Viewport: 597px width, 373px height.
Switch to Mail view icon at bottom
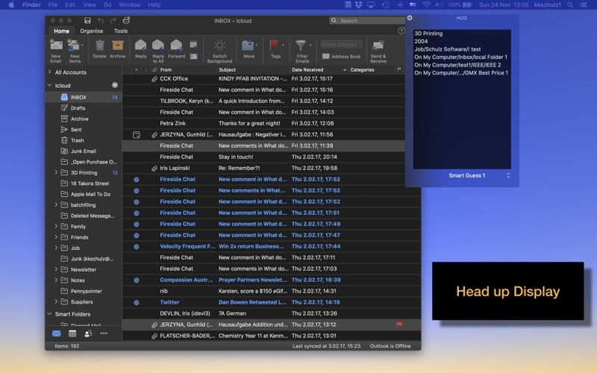pos(57,333)
